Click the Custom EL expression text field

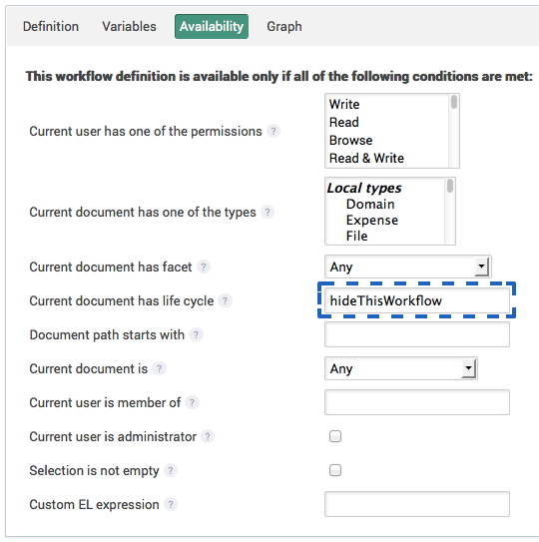tap(417, 504)
